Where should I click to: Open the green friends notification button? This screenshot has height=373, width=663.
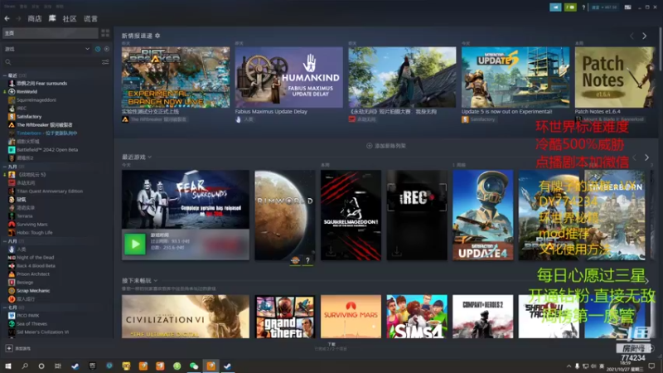tap(570, 7)
